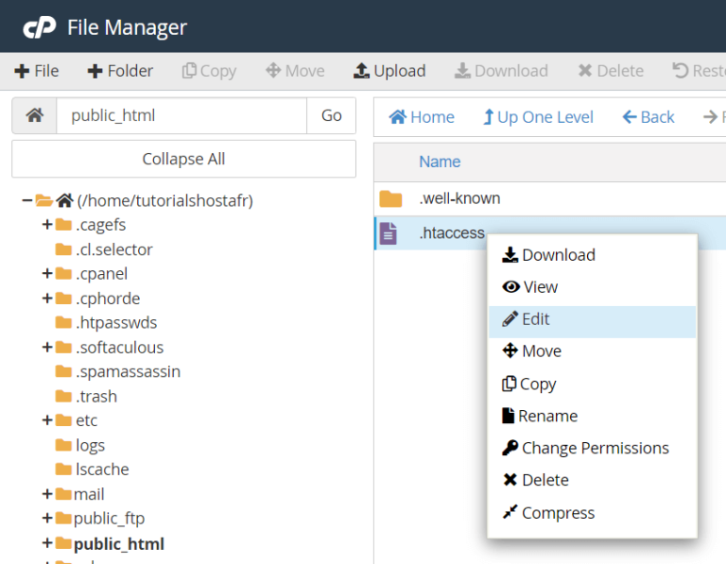The height and width of the screenshot is (564, 726).
Task: Click the cPanel logo icon
Action: click(39, 27)
